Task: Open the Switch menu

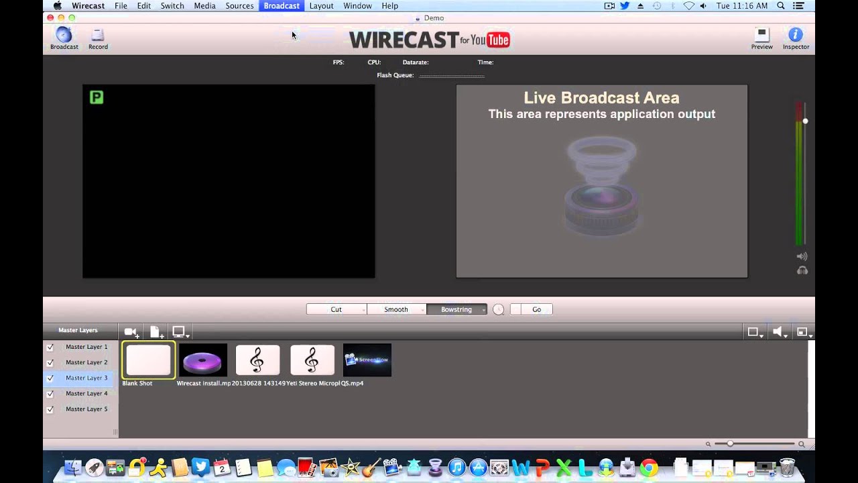Action: click(172, 5)
